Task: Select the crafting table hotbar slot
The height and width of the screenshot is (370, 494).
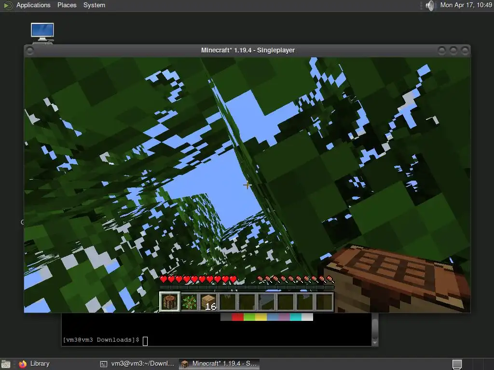Action: tap(169, 302)
